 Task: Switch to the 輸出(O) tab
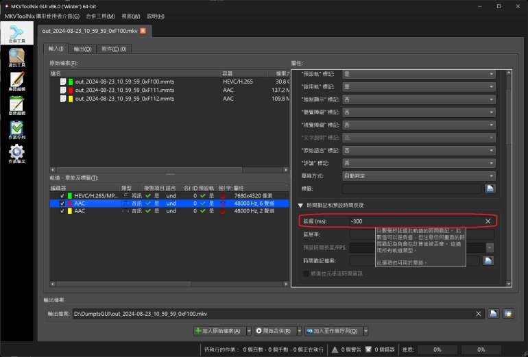[83, 49]
